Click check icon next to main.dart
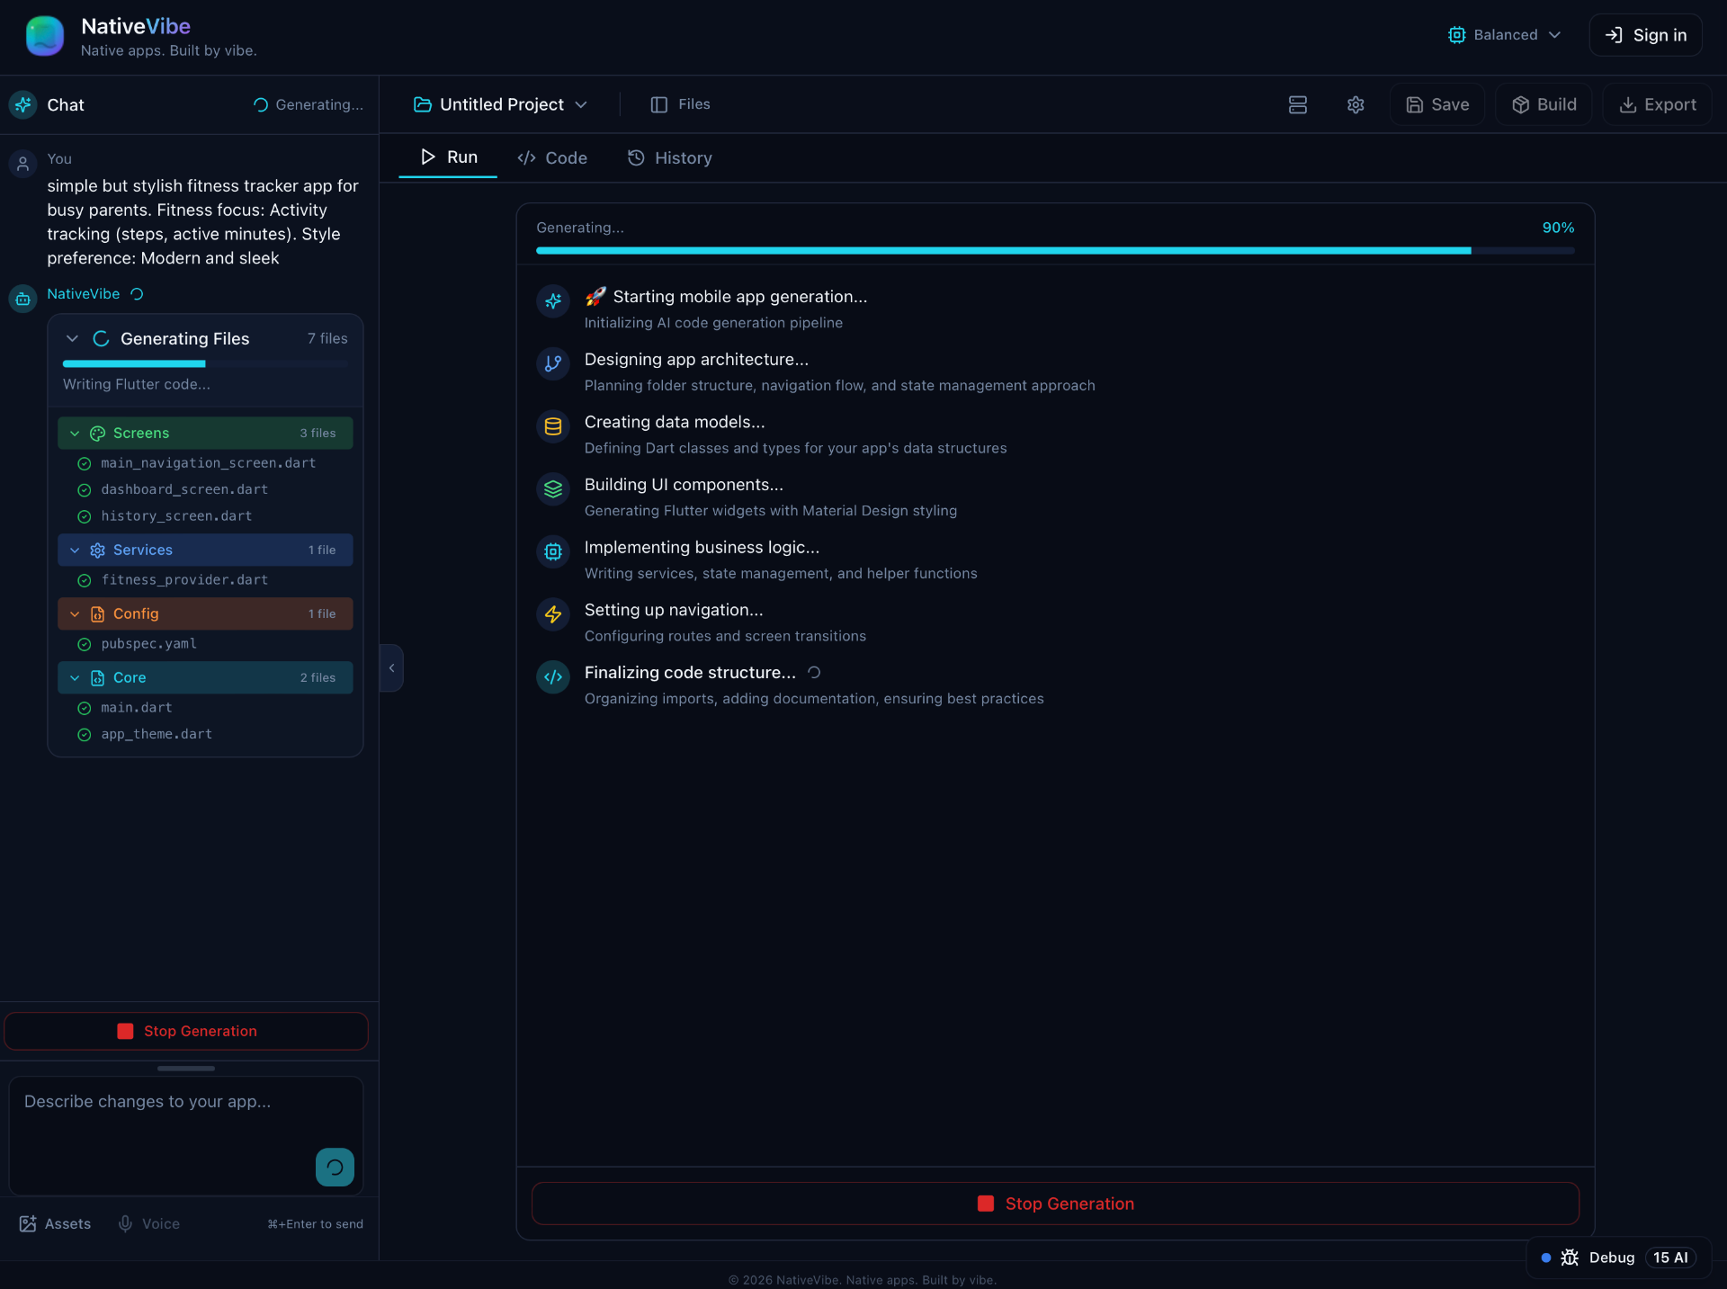Screen dimensions: 1727x1289 click(85, 709)
